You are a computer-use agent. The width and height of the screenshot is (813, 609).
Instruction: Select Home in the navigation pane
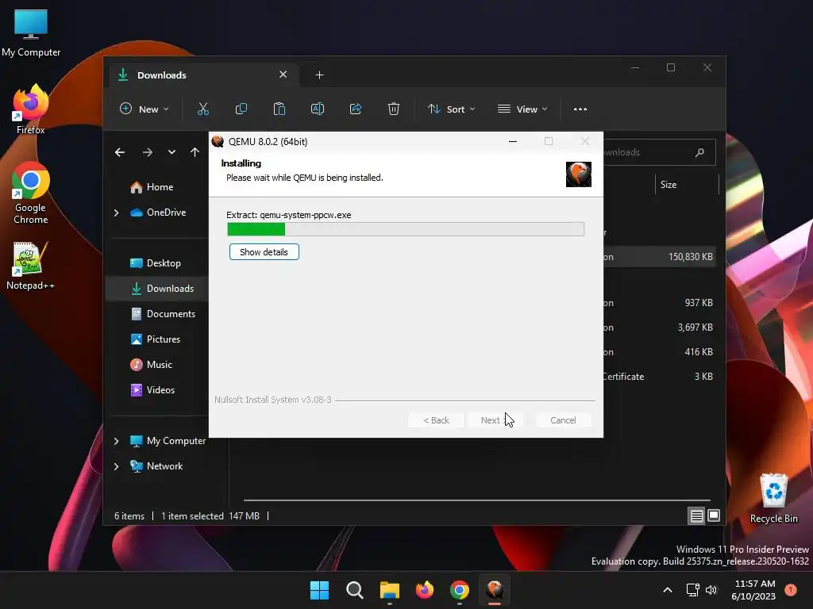160,187
